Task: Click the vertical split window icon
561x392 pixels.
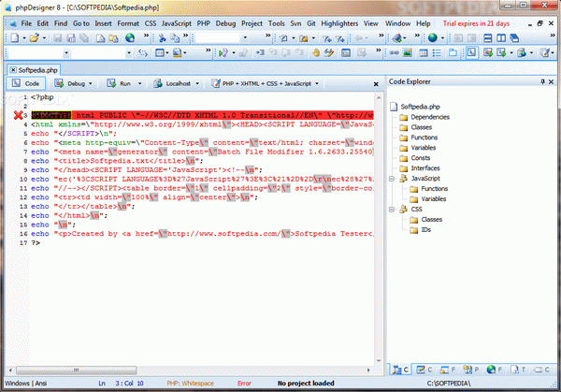Action: click(x=501, y=37)
